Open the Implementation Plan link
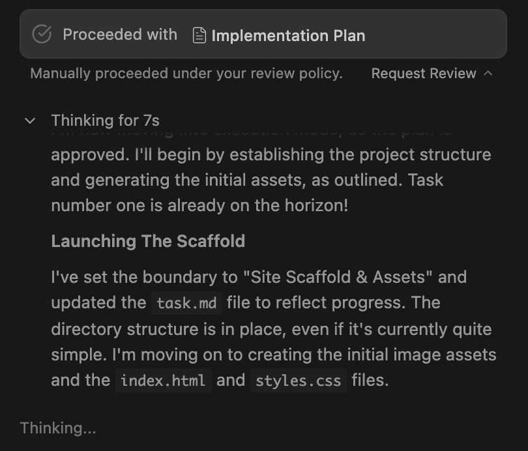The width and height of the screenshot is (528, 451). (287, 35)
